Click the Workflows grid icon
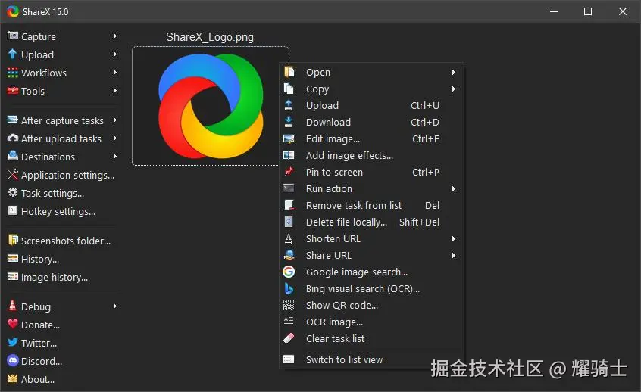This screenshot has width=641, height=392. [13, 73]
